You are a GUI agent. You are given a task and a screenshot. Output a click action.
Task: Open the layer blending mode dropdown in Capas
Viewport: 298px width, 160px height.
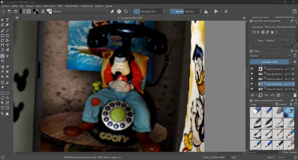pyautogui.click(x=270, y=56)
